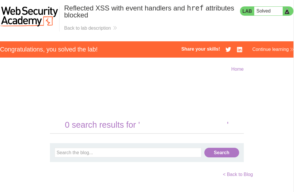Image resolution: width=294 pixels, height=192 pixels.
Task: Follow the Continue learning link
Action: tap(270, 49)
